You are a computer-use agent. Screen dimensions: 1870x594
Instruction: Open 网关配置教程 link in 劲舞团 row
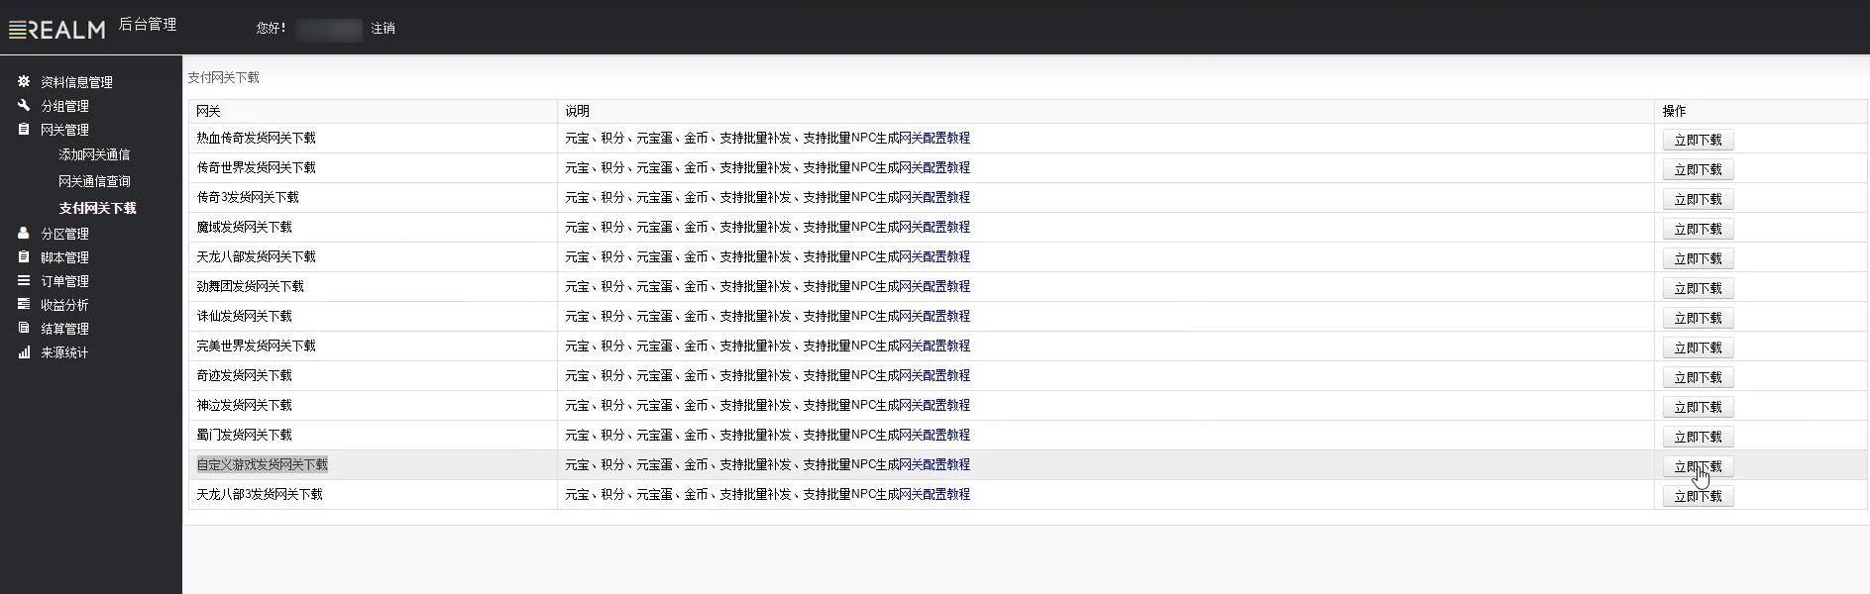(935, 286)
